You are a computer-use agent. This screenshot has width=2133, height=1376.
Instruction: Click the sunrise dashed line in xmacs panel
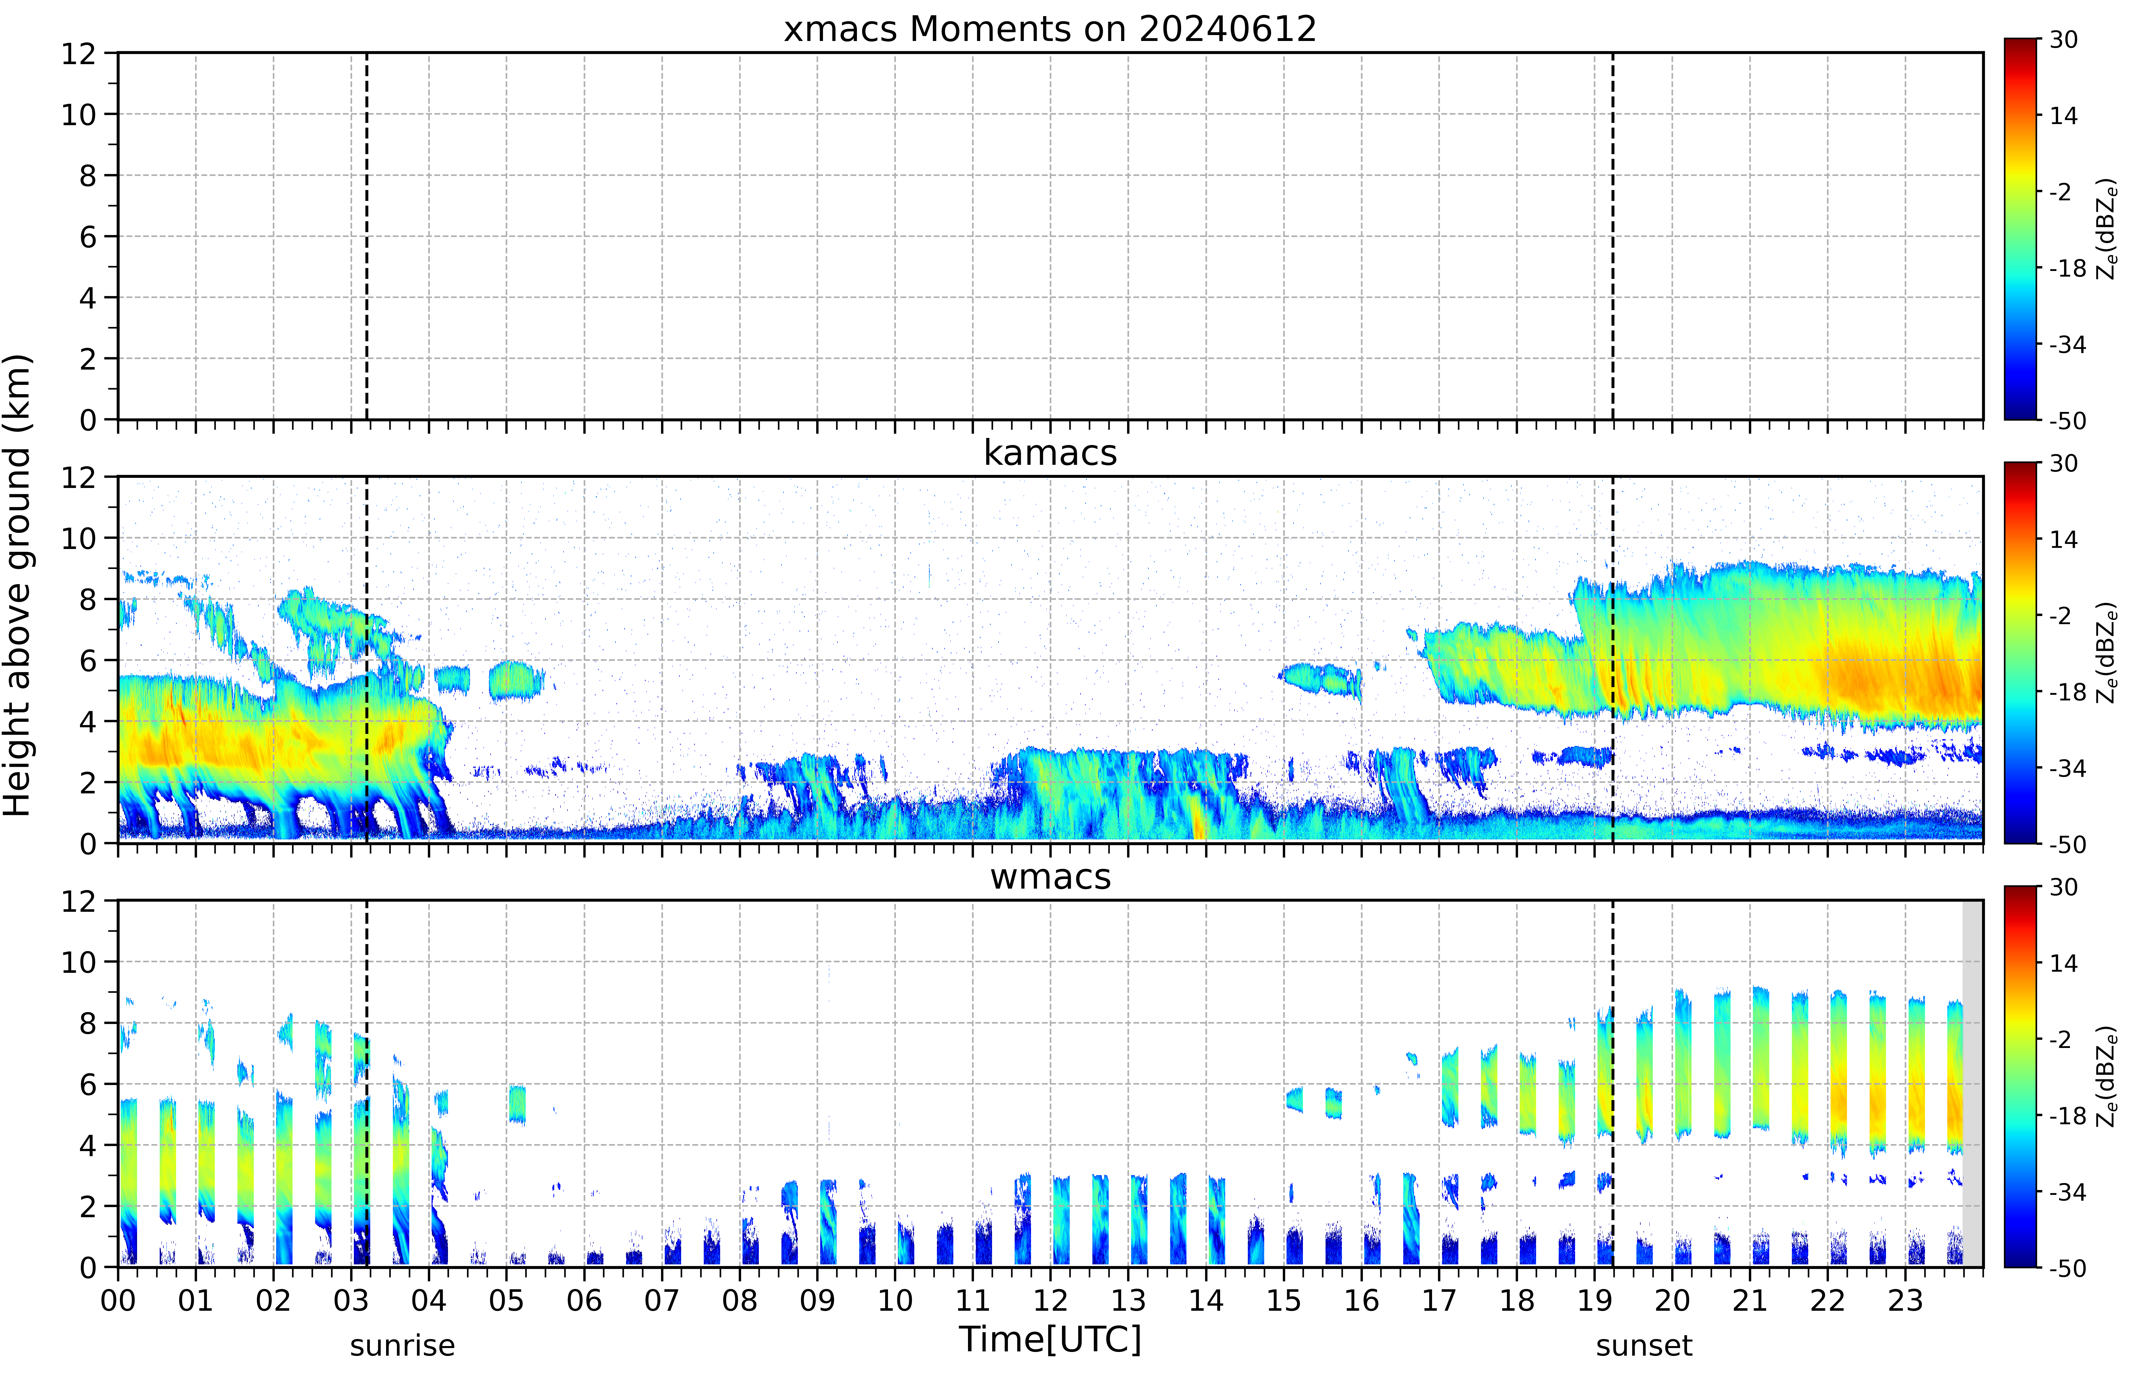click(366, 236)
